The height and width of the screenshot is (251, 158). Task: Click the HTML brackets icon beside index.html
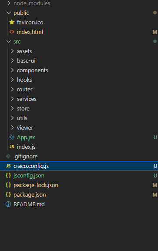coord(12,32)
